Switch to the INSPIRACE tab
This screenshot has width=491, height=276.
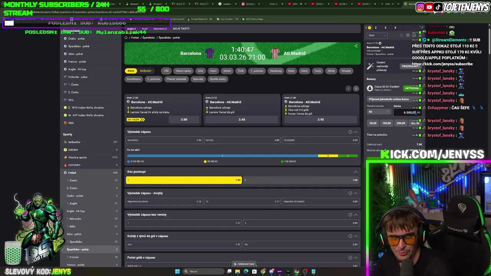(x=160, y=29)
